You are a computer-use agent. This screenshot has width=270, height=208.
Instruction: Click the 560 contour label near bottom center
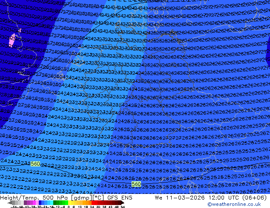[x=136, y=184]
